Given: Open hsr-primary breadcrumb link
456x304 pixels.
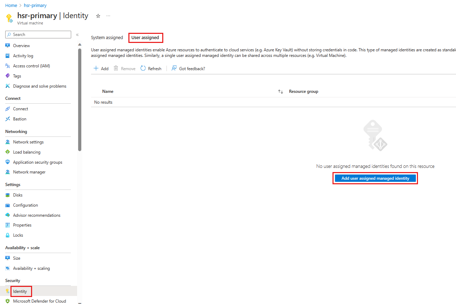Looking at the screenshot, I should pos(35,6).
